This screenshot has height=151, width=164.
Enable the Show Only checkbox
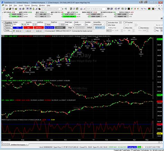point(124,28)
